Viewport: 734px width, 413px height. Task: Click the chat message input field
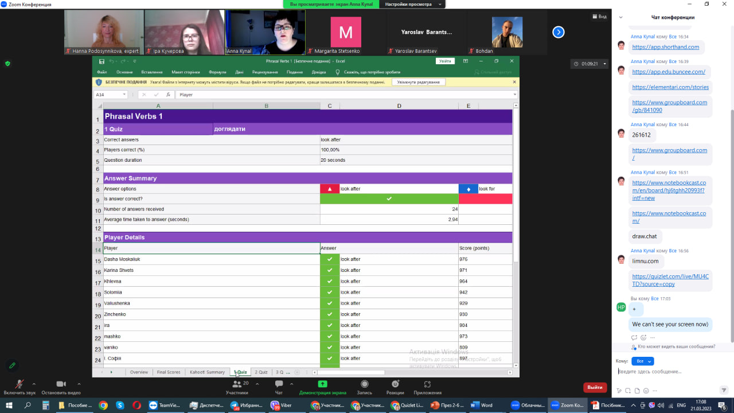coord(668,372)
